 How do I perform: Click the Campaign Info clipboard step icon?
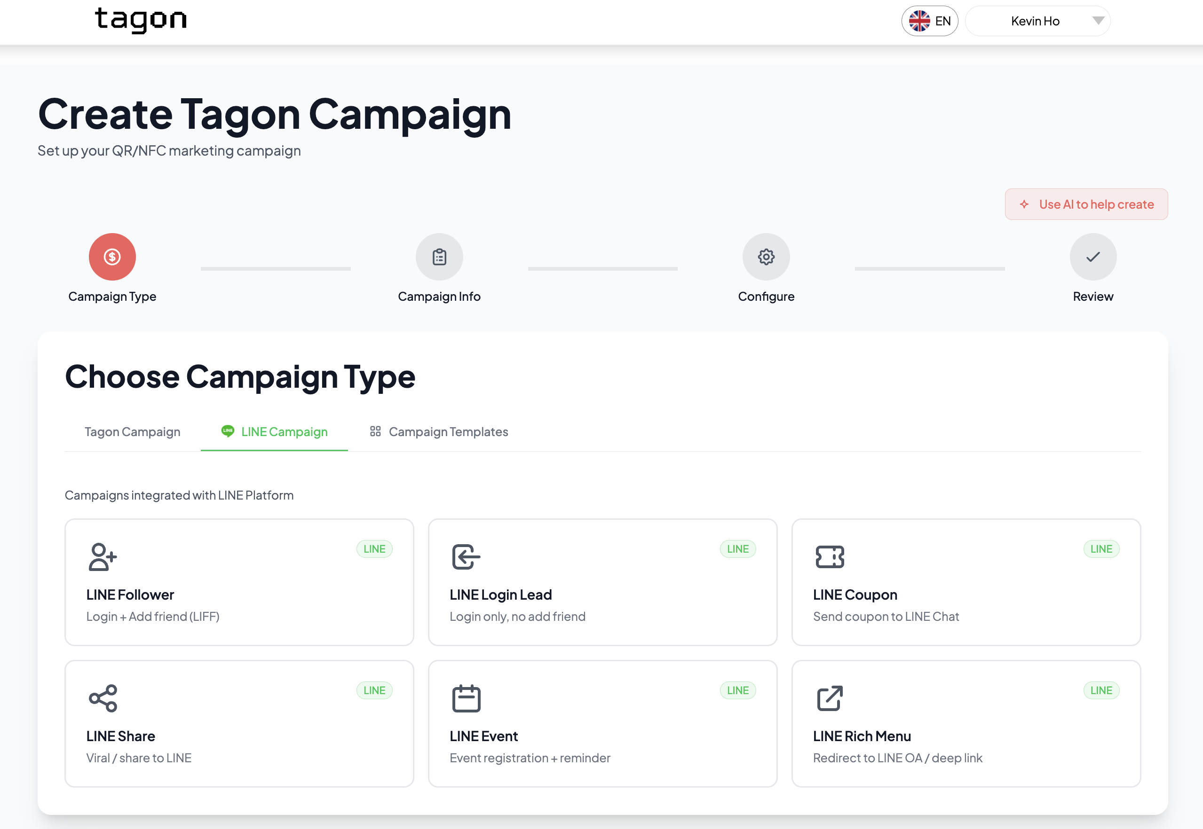tap(439, 257)
